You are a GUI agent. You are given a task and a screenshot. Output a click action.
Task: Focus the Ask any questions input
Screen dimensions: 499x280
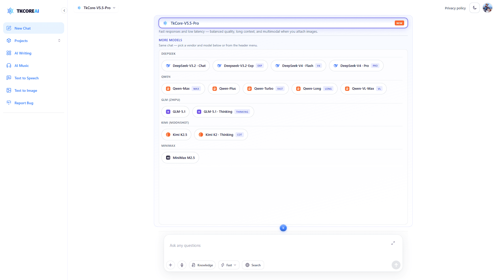(x=278, y=246)
